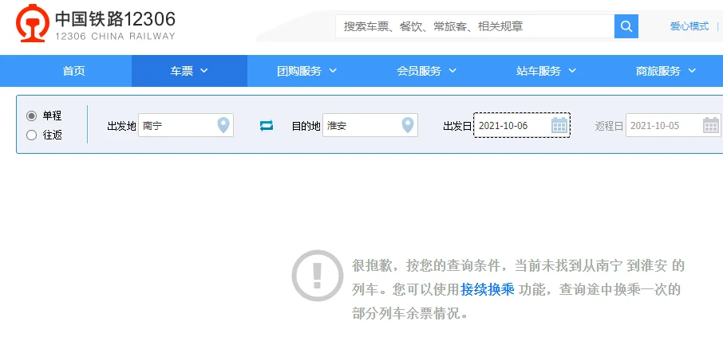Open the calendar icon for 出发日
723x349 pixels.
559,125
